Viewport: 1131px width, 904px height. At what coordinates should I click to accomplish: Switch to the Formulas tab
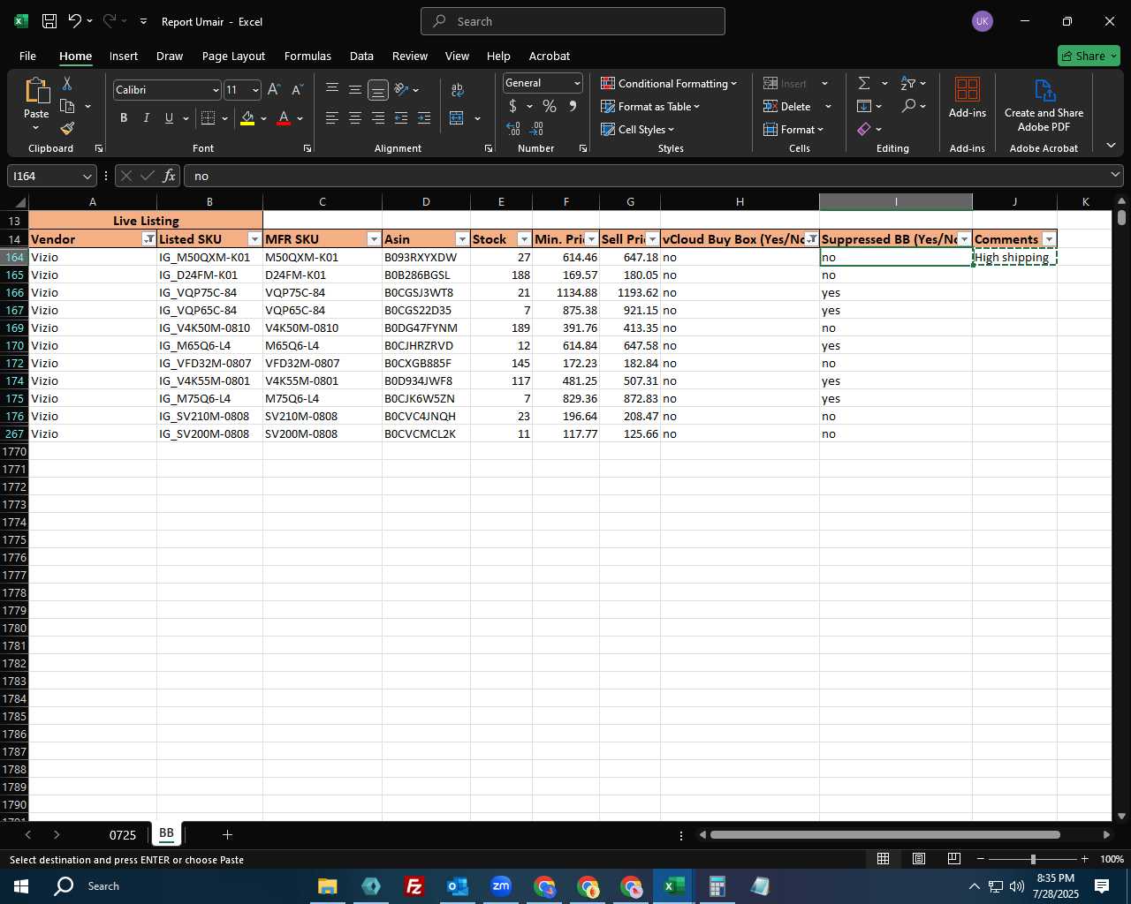[307, 56]
